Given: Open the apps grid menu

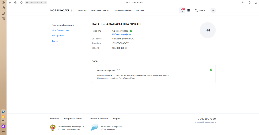Looking at the screenshot, I should [188, 10].
